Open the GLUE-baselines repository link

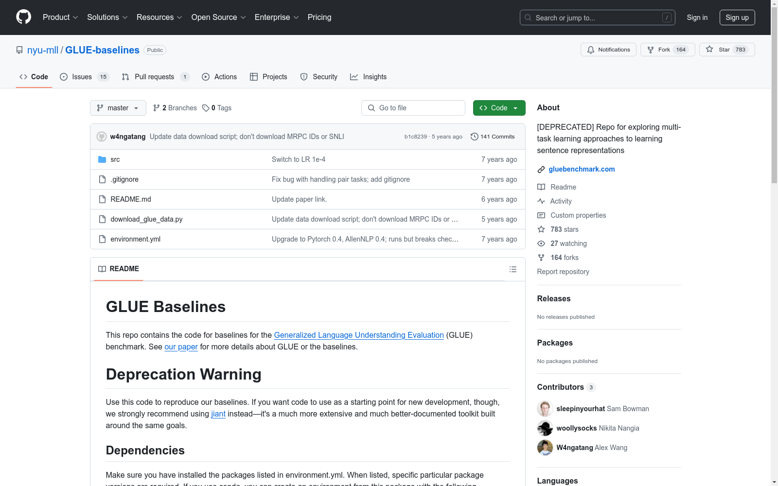(102, 50)
